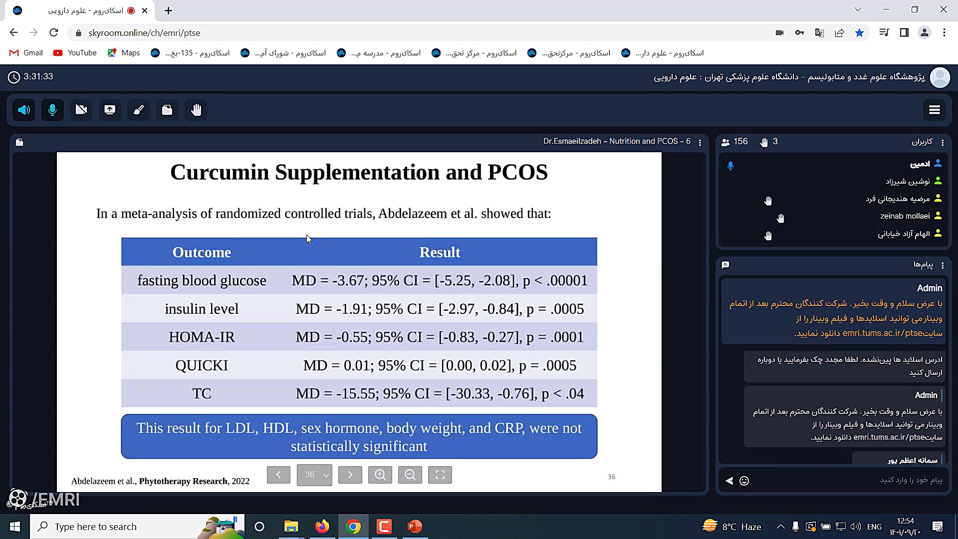Zoom in on the slide
The image size is (958, 539).
click(380, 475)
